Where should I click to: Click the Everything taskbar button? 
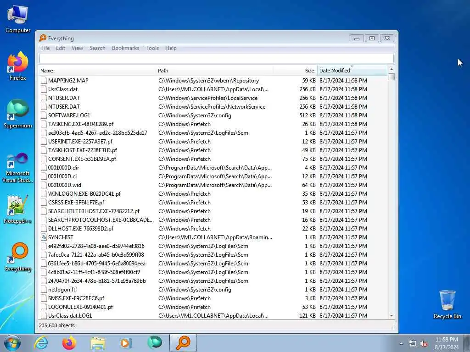click(x=183, y=343)
